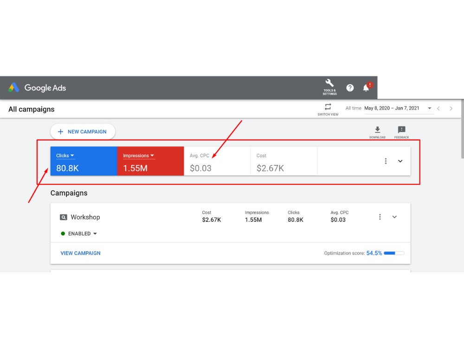Click the Workshop Cost value $2.67K

pyautogui.click(x=212, y=220)
